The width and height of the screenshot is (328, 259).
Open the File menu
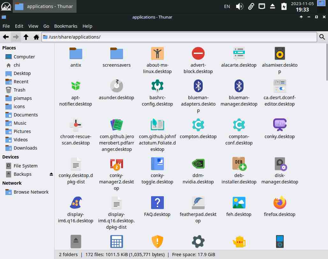6,26
